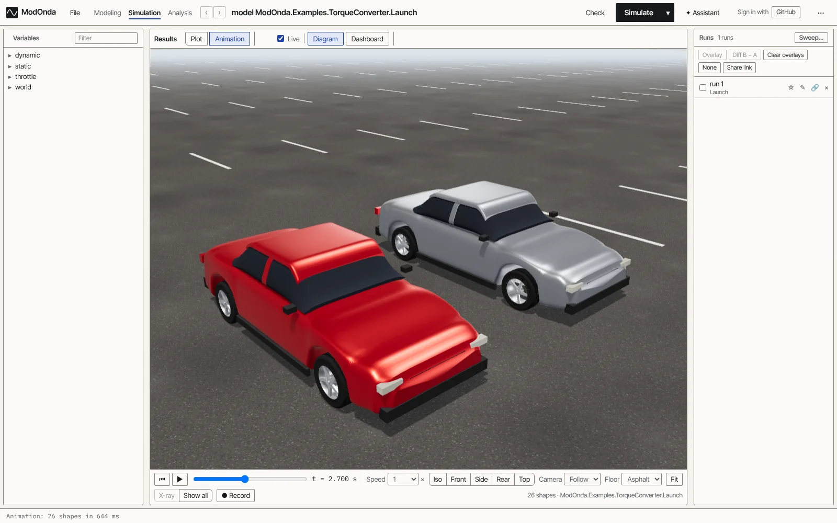Viewport: 837px width, 523px height.
Task: Click the Diff B − A button
Action: [x=744, y=55]
